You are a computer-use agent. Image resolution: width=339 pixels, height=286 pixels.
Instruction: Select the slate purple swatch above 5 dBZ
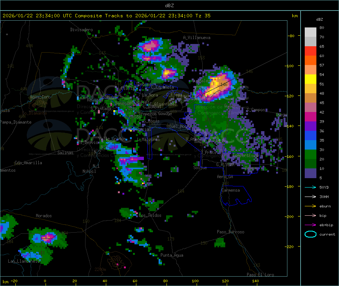(x=310, y=173)
